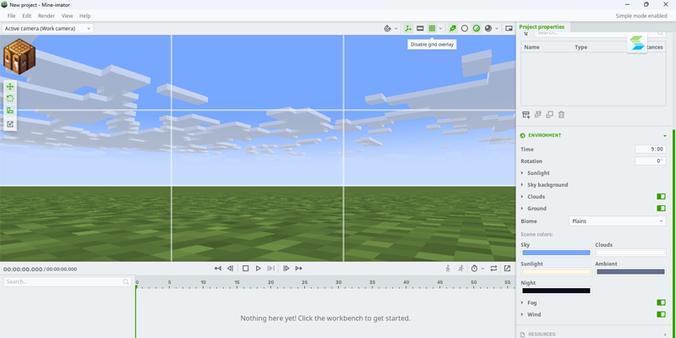Screen dimensions: 676x338
Task: Open the Night color swatch
Action: pos(556,291)
